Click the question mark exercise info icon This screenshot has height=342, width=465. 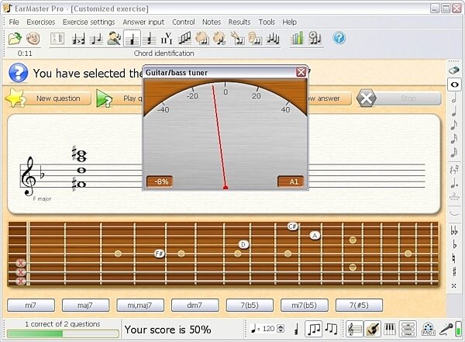click(x=19, y=73)
